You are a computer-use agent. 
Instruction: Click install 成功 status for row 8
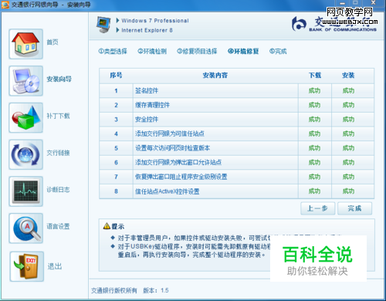pos(348,191)
